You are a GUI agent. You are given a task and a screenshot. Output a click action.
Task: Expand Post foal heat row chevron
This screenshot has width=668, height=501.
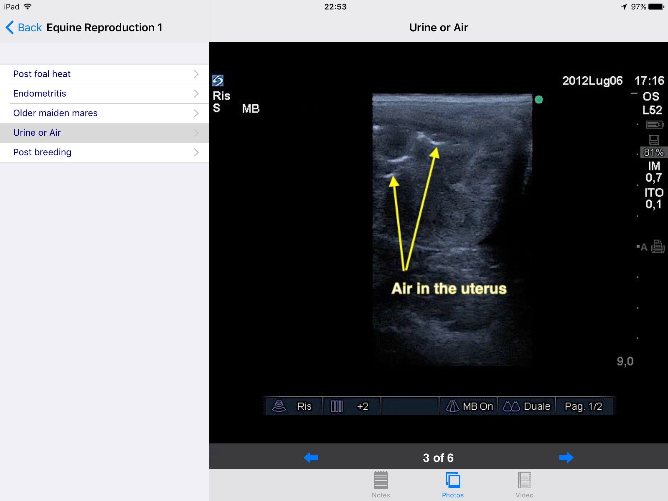tap(196, 74)
